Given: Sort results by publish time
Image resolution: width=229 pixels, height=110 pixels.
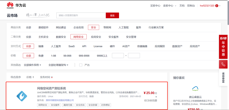Looking at the screenshot, I should pyautogui.click(x=46, y=77).
